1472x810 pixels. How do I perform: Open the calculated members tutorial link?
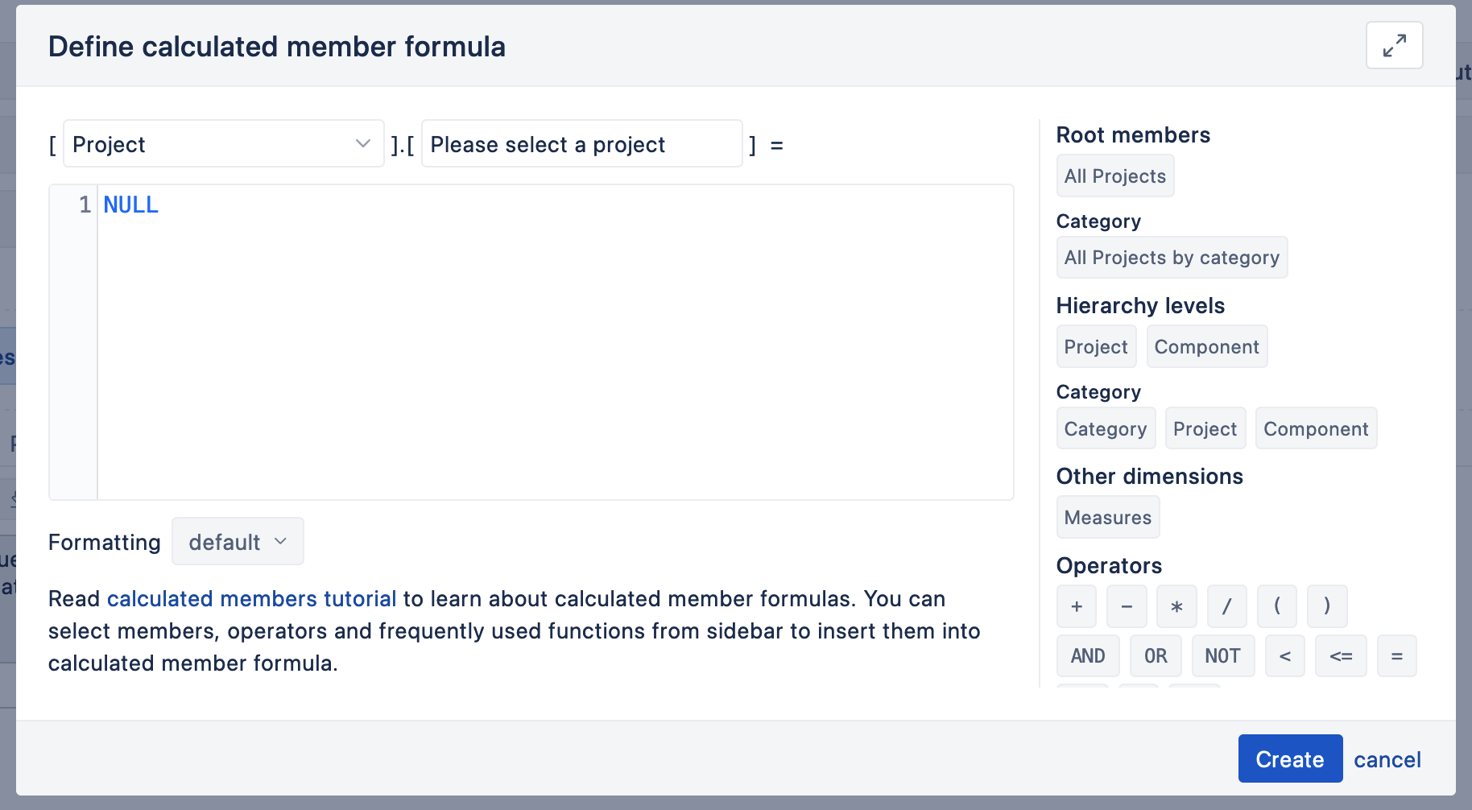click(x=251, y=599)
